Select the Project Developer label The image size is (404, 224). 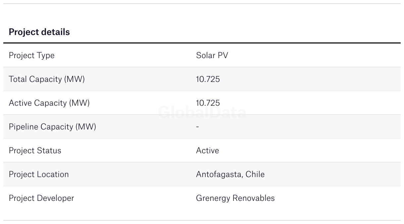tap(41, 198)
